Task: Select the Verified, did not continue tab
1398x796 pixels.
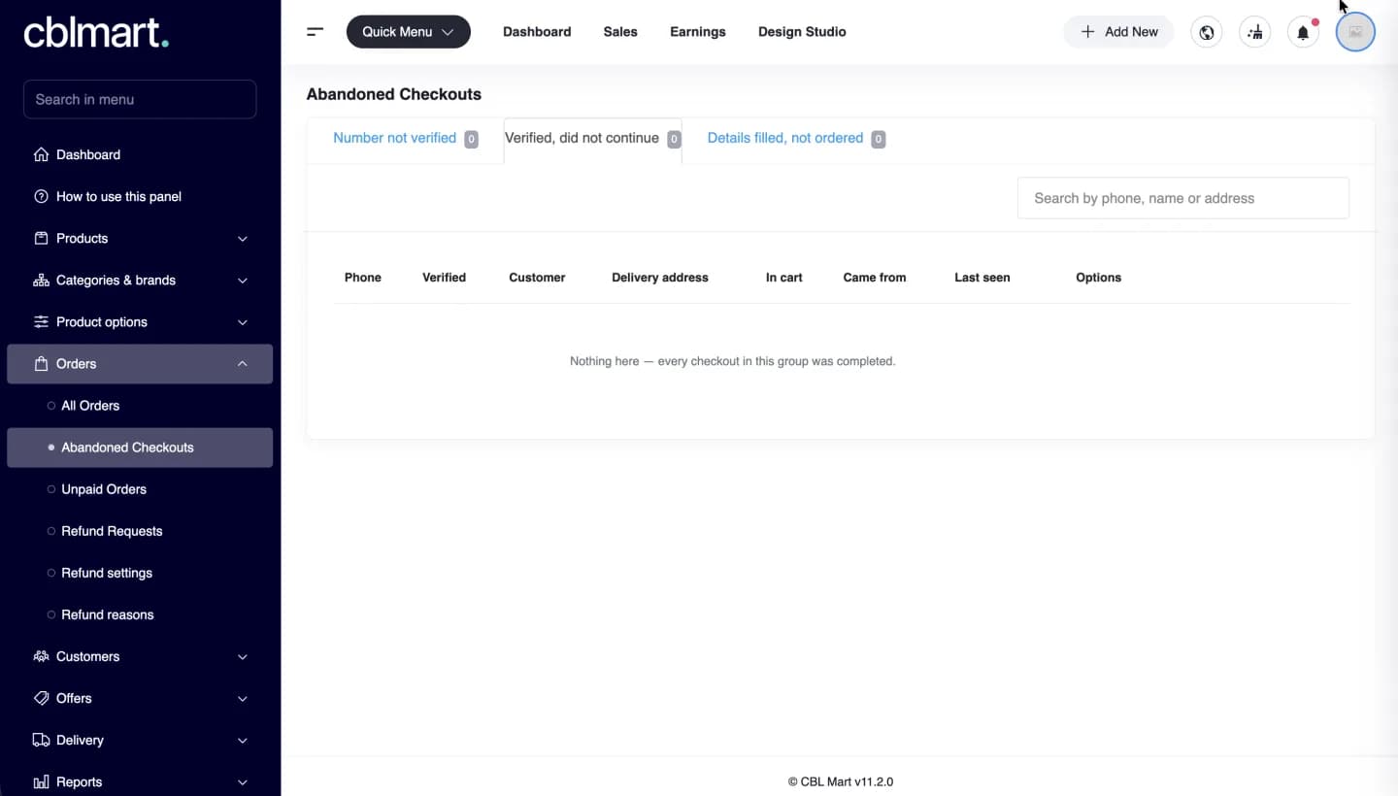Action: point(592,139)
